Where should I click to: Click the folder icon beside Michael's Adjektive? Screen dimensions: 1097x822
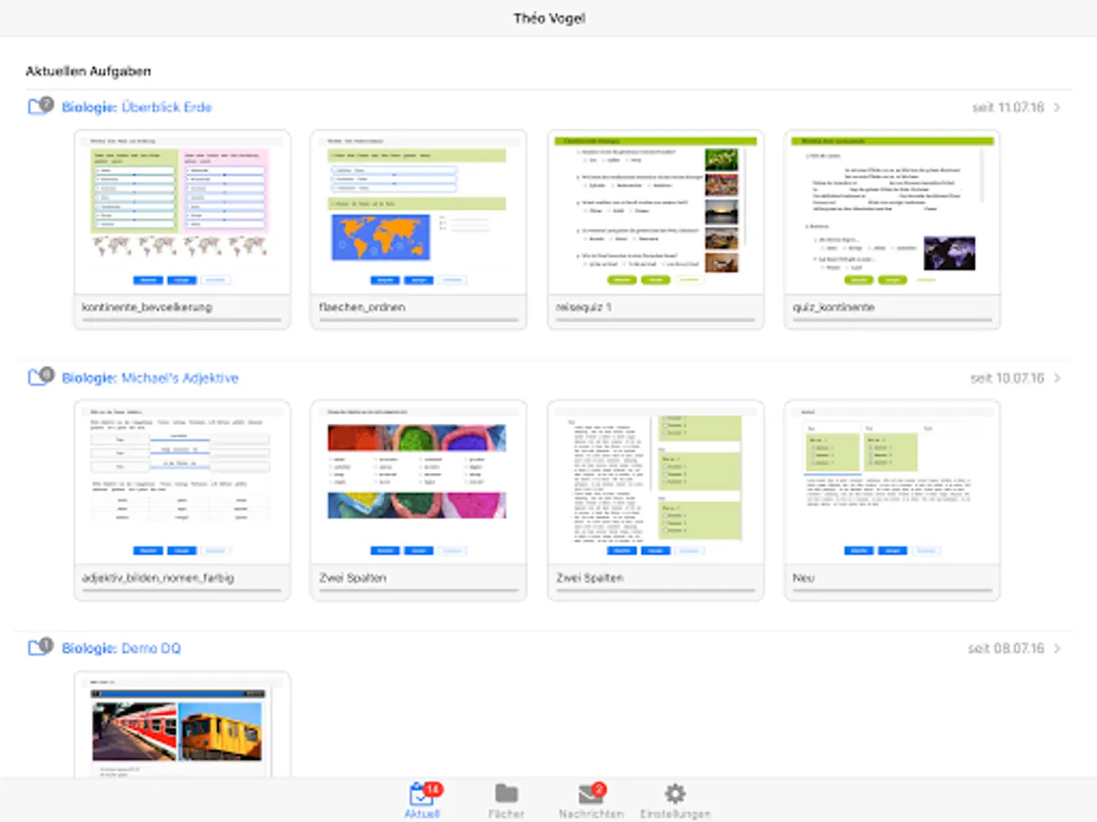click(x=40, y=376)
